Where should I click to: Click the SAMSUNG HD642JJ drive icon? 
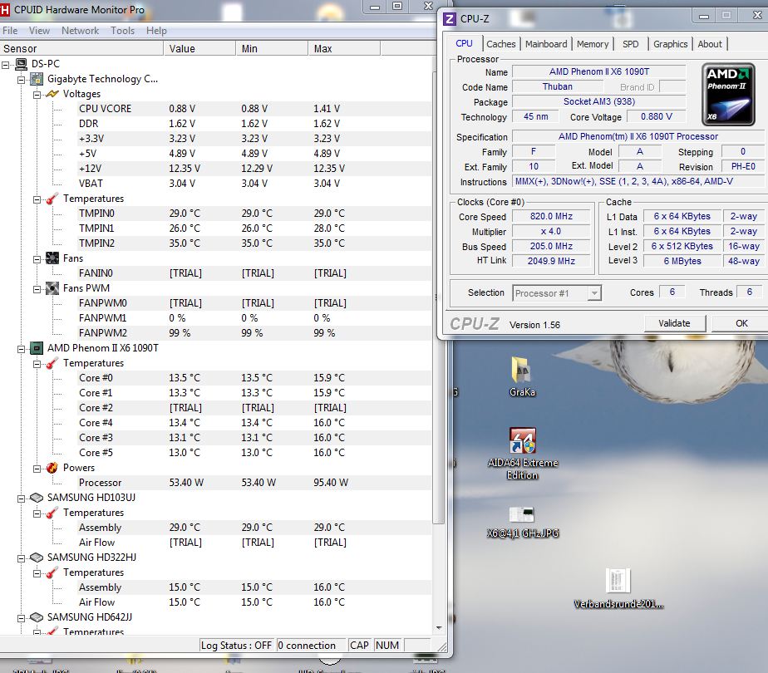pos(37,617)
